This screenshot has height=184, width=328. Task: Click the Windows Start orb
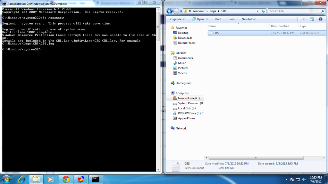pyautogui.click(x=6, y=179)
